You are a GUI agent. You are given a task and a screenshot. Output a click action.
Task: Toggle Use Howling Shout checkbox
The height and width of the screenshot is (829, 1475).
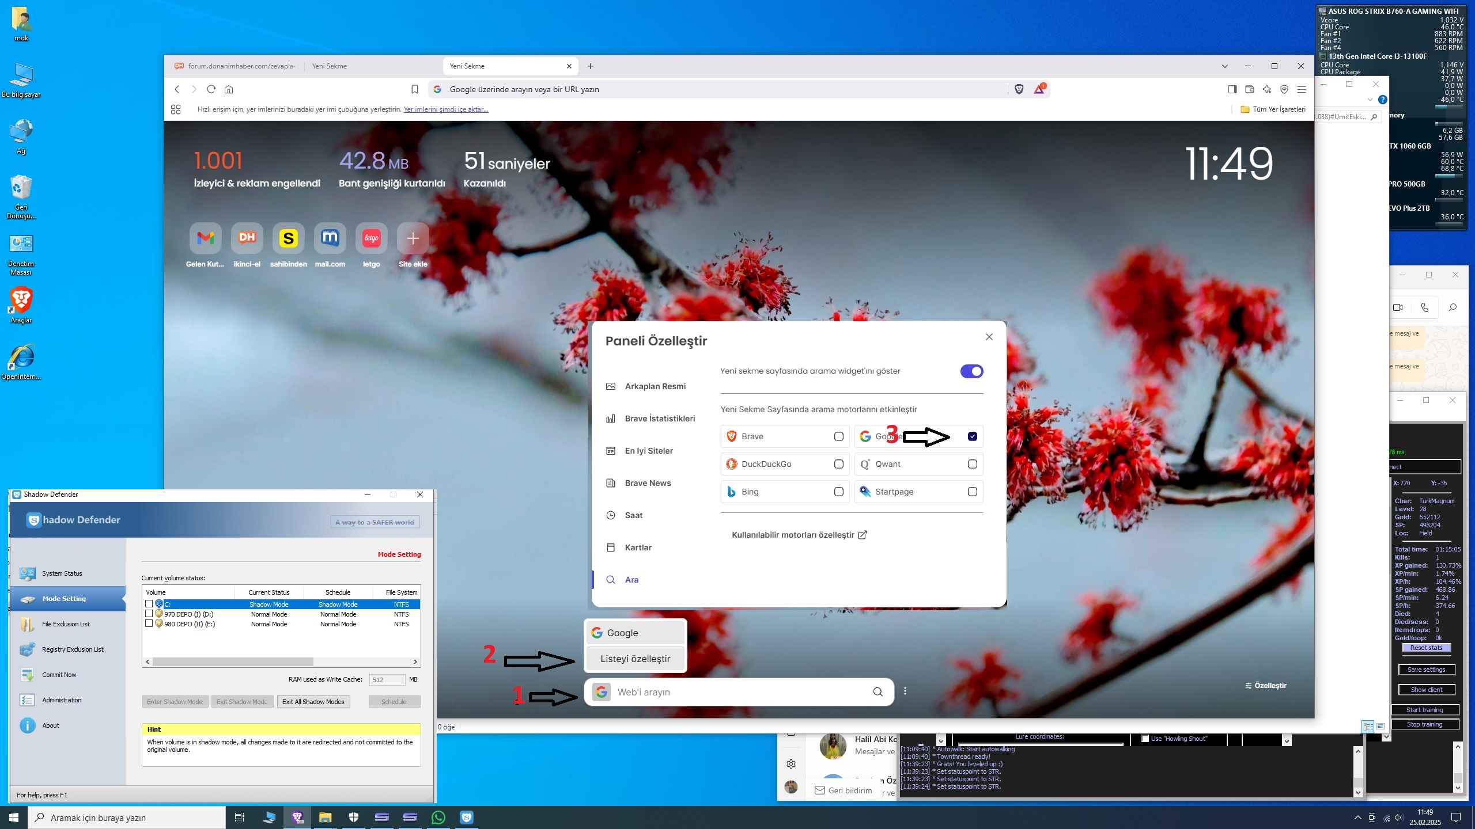[x=1145, y=739]
